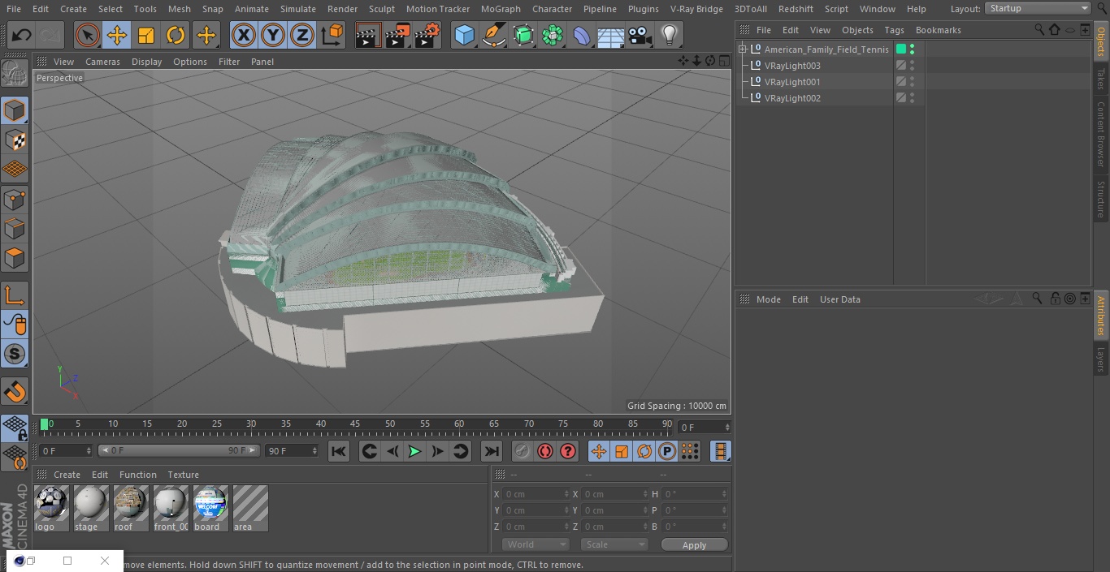Toggle Z axis lock
The width and height of the screenshot is (1110, 572).
coord(302,36)
